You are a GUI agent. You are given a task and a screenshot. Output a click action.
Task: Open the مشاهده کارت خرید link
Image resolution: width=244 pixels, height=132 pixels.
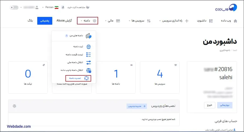click(x=76, y=7)
